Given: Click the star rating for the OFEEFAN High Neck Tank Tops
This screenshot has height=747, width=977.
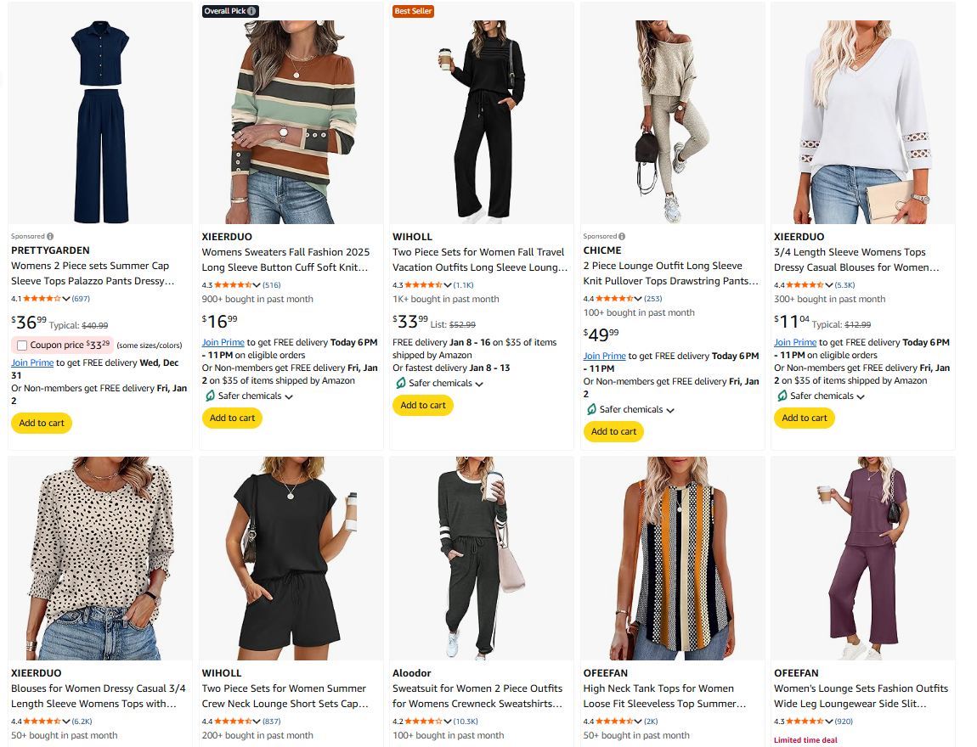Looking at the screenshot, I should (615, 722).
